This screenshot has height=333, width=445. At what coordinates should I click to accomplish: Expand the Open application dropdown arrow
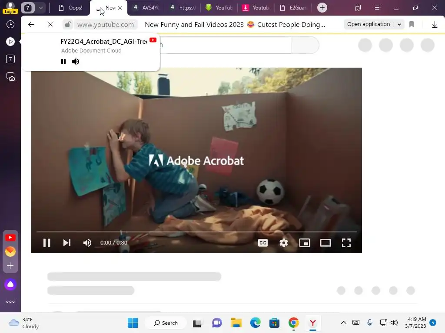coord(399,25)
